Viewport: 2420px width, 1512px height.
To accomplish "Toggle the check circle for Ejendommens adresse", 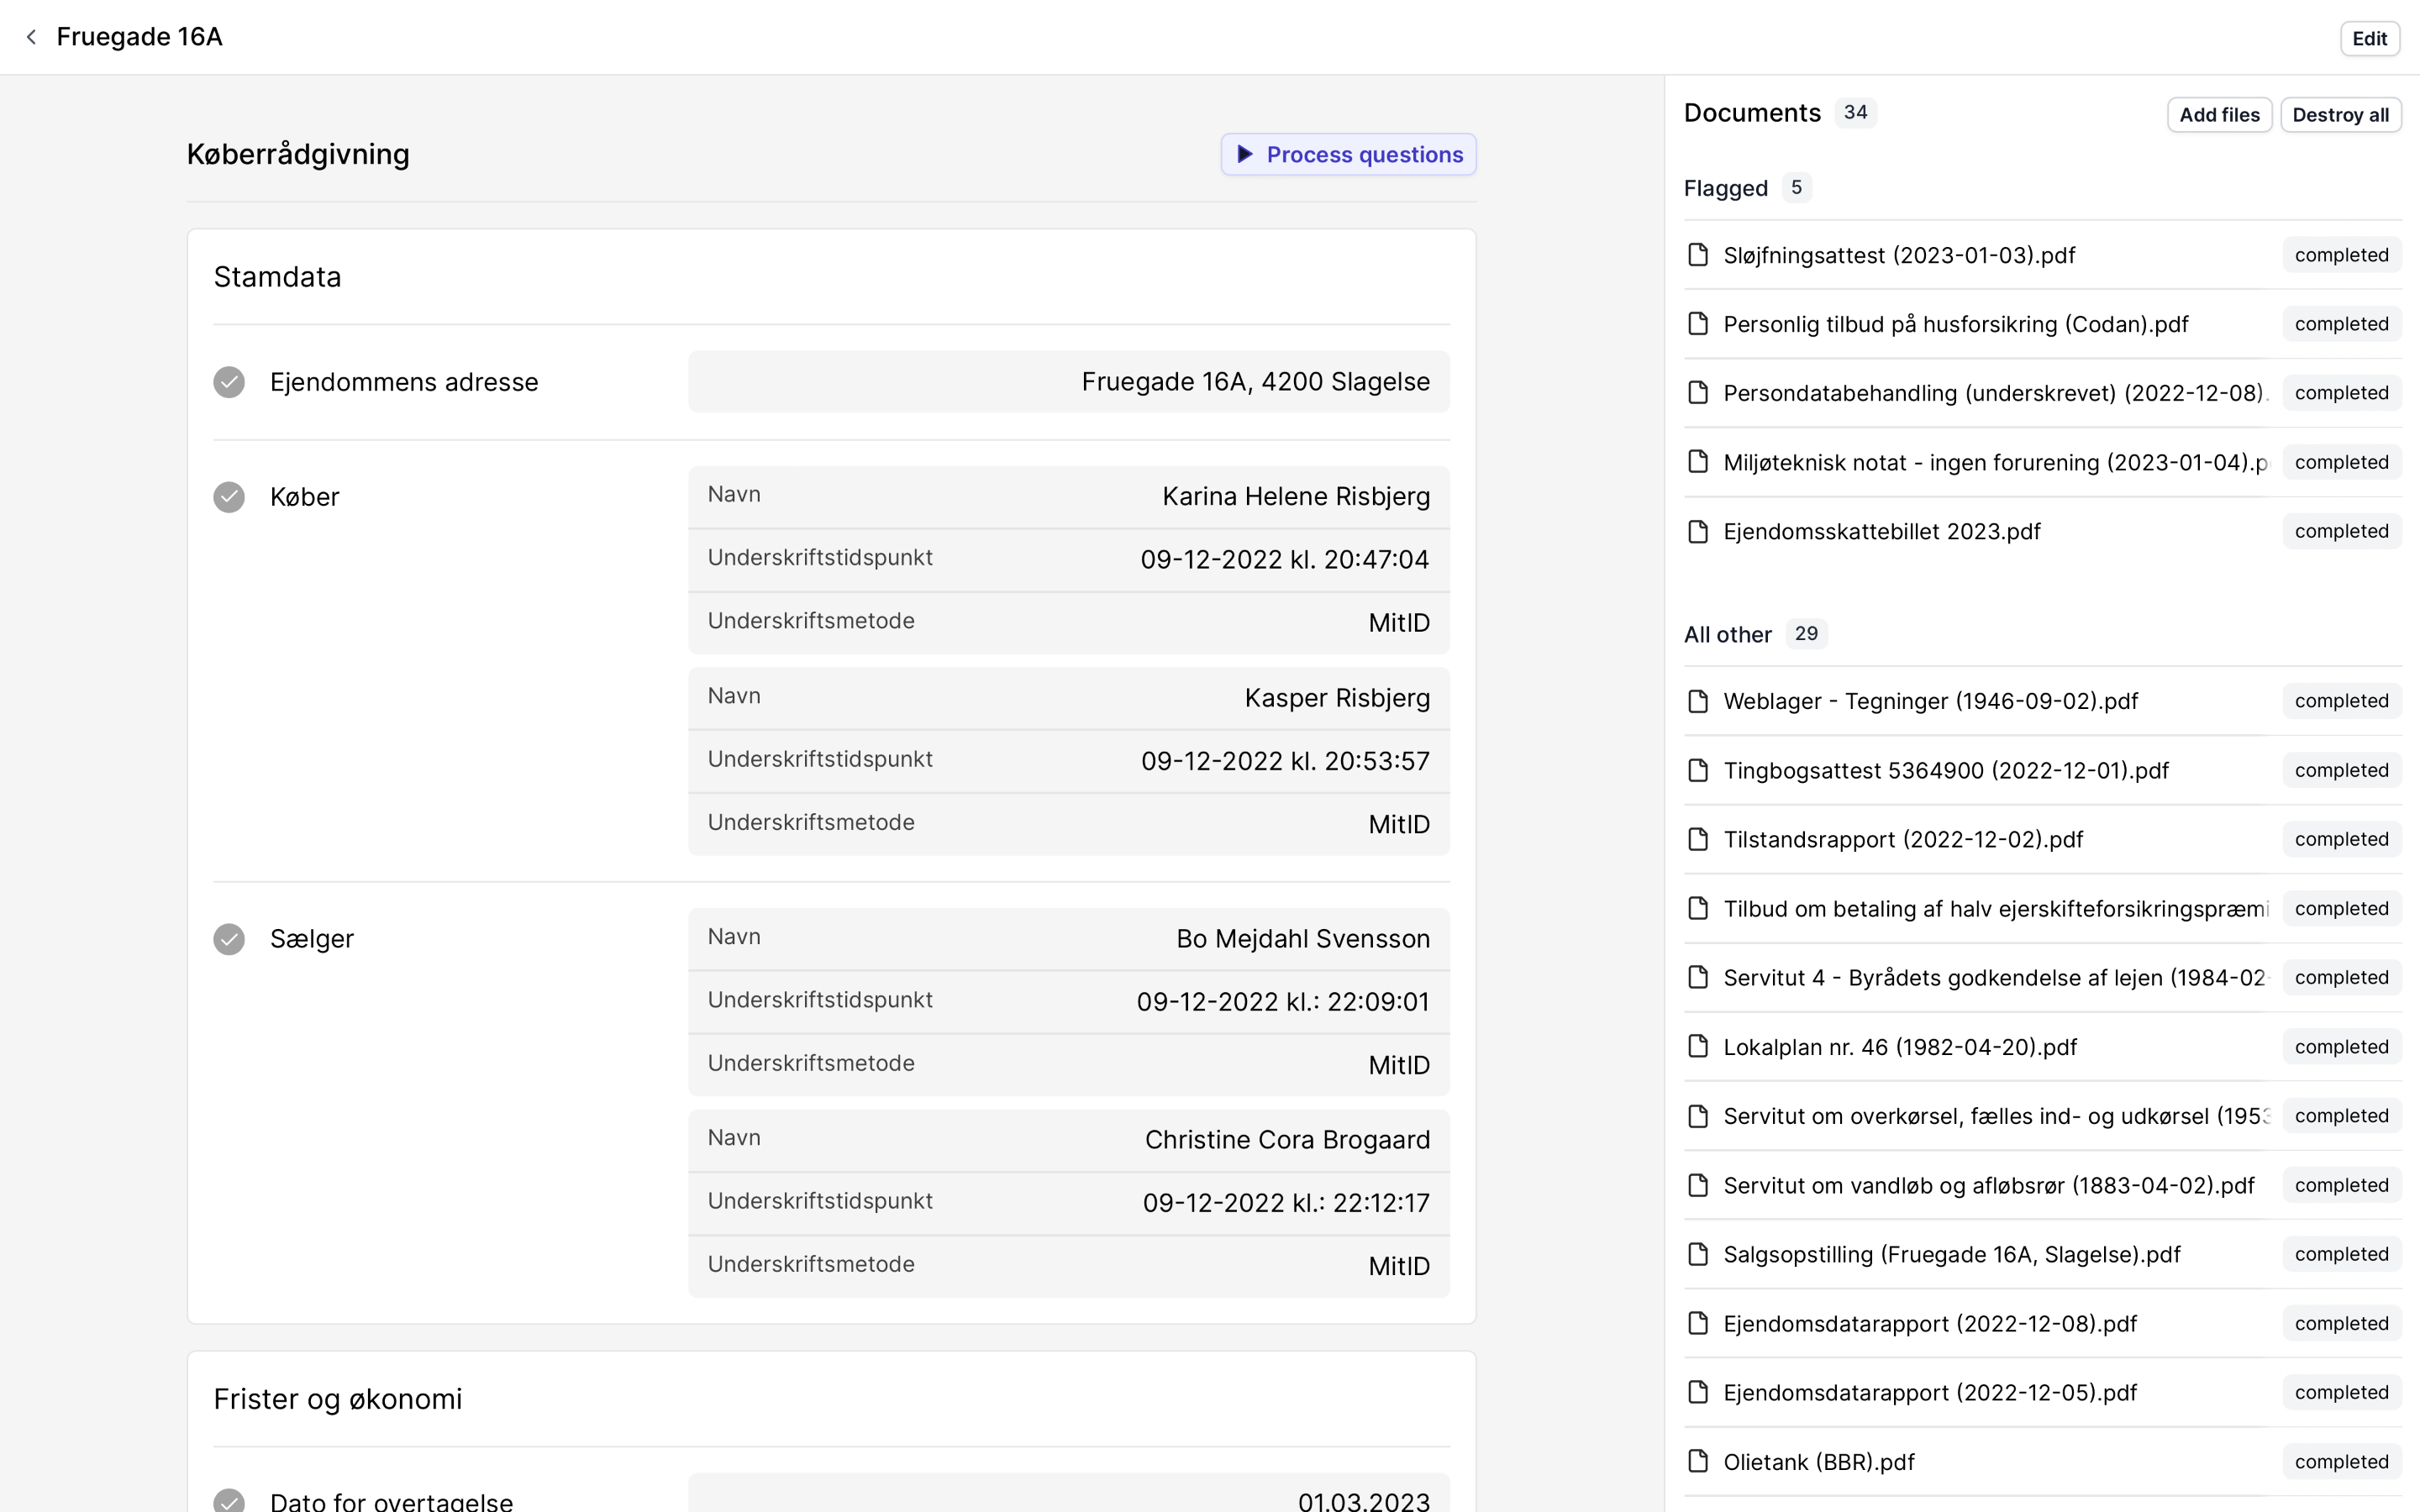I will pos(229,382).
